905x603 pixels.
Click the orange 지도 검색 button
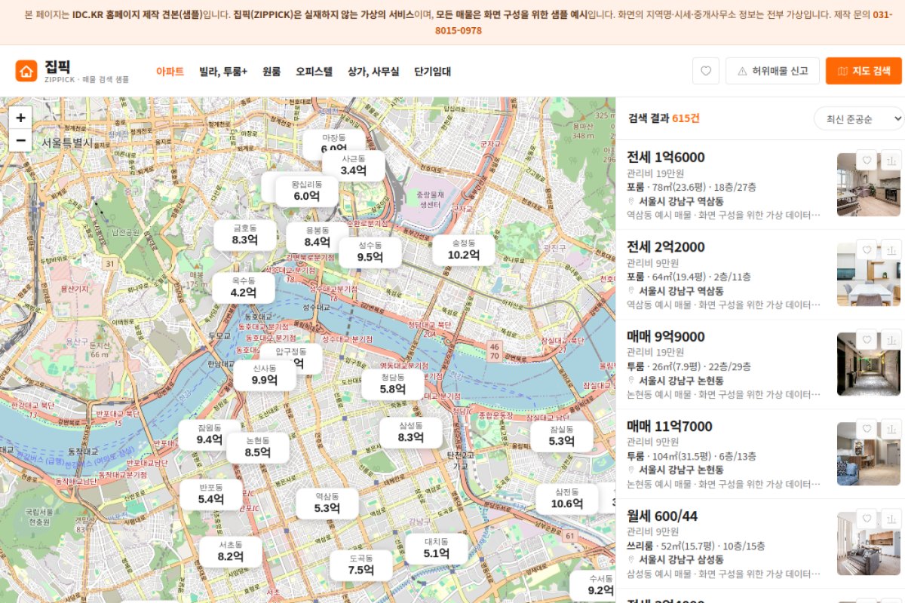pos(864,71)
